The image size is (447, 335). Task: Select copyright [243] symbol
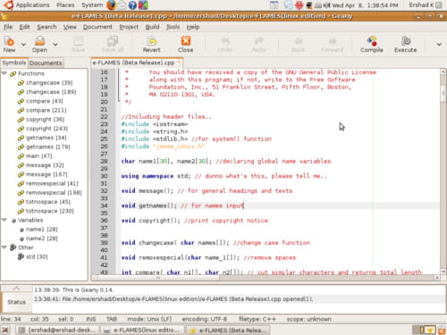(x=46, y=129)
